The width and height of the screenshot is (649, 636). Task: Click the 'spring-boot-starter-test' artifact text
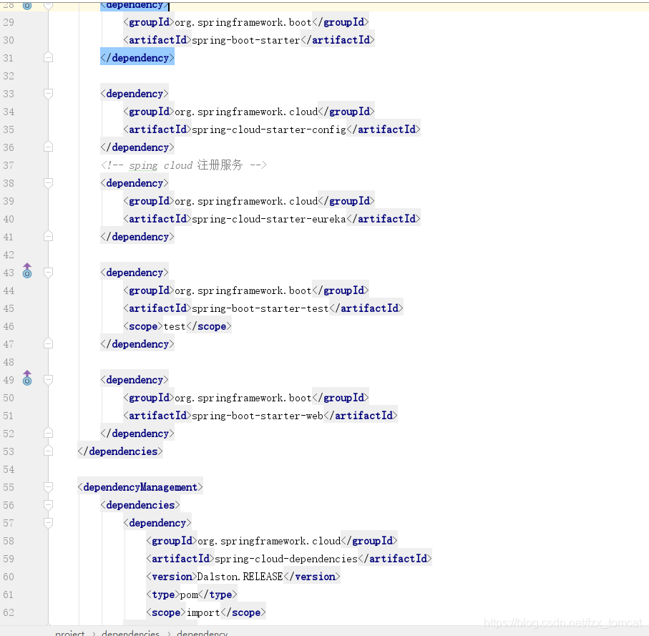(260, 308)
